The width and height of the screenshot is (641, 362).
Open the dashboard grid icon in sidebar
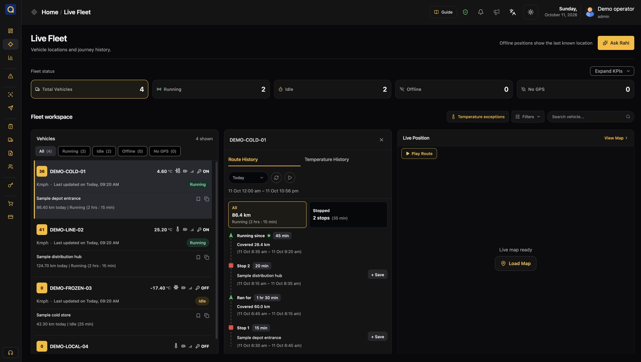(10, 31)
